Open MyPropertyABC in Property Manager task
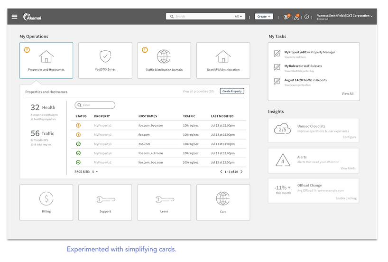 [x=310, y=52]
